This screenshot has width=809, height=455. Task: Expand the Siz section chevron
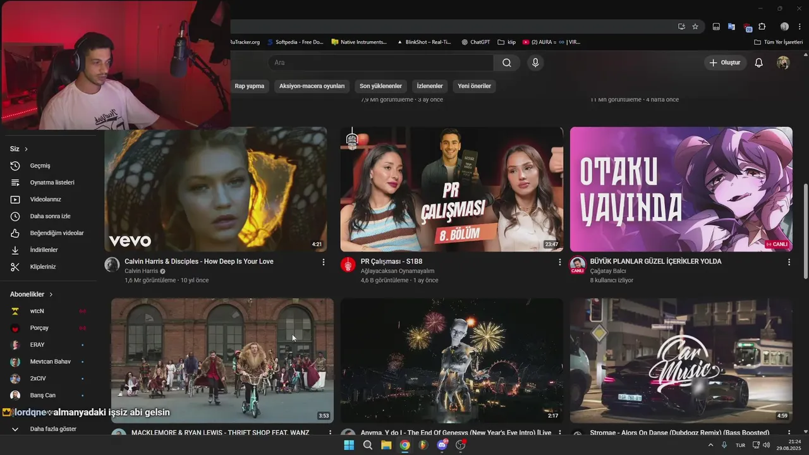[x=27, y=149]
